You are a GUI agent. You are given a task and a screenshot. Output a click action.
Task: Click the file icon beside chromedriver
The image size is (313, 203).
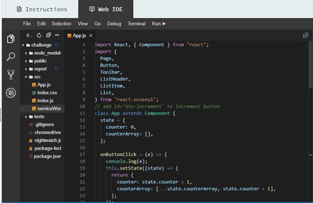click(31, 133)
